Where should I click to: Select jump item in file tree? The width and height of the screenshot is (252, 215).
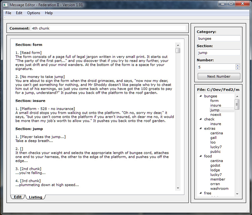(215, 110)
